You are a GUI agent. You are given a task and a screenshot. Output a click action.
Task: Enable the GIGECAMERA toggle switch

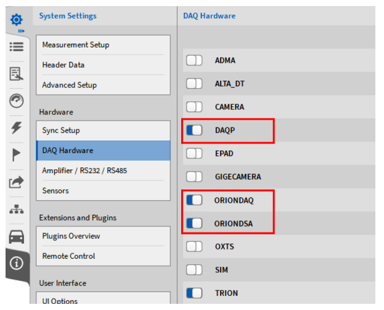(x=194, y=177)
